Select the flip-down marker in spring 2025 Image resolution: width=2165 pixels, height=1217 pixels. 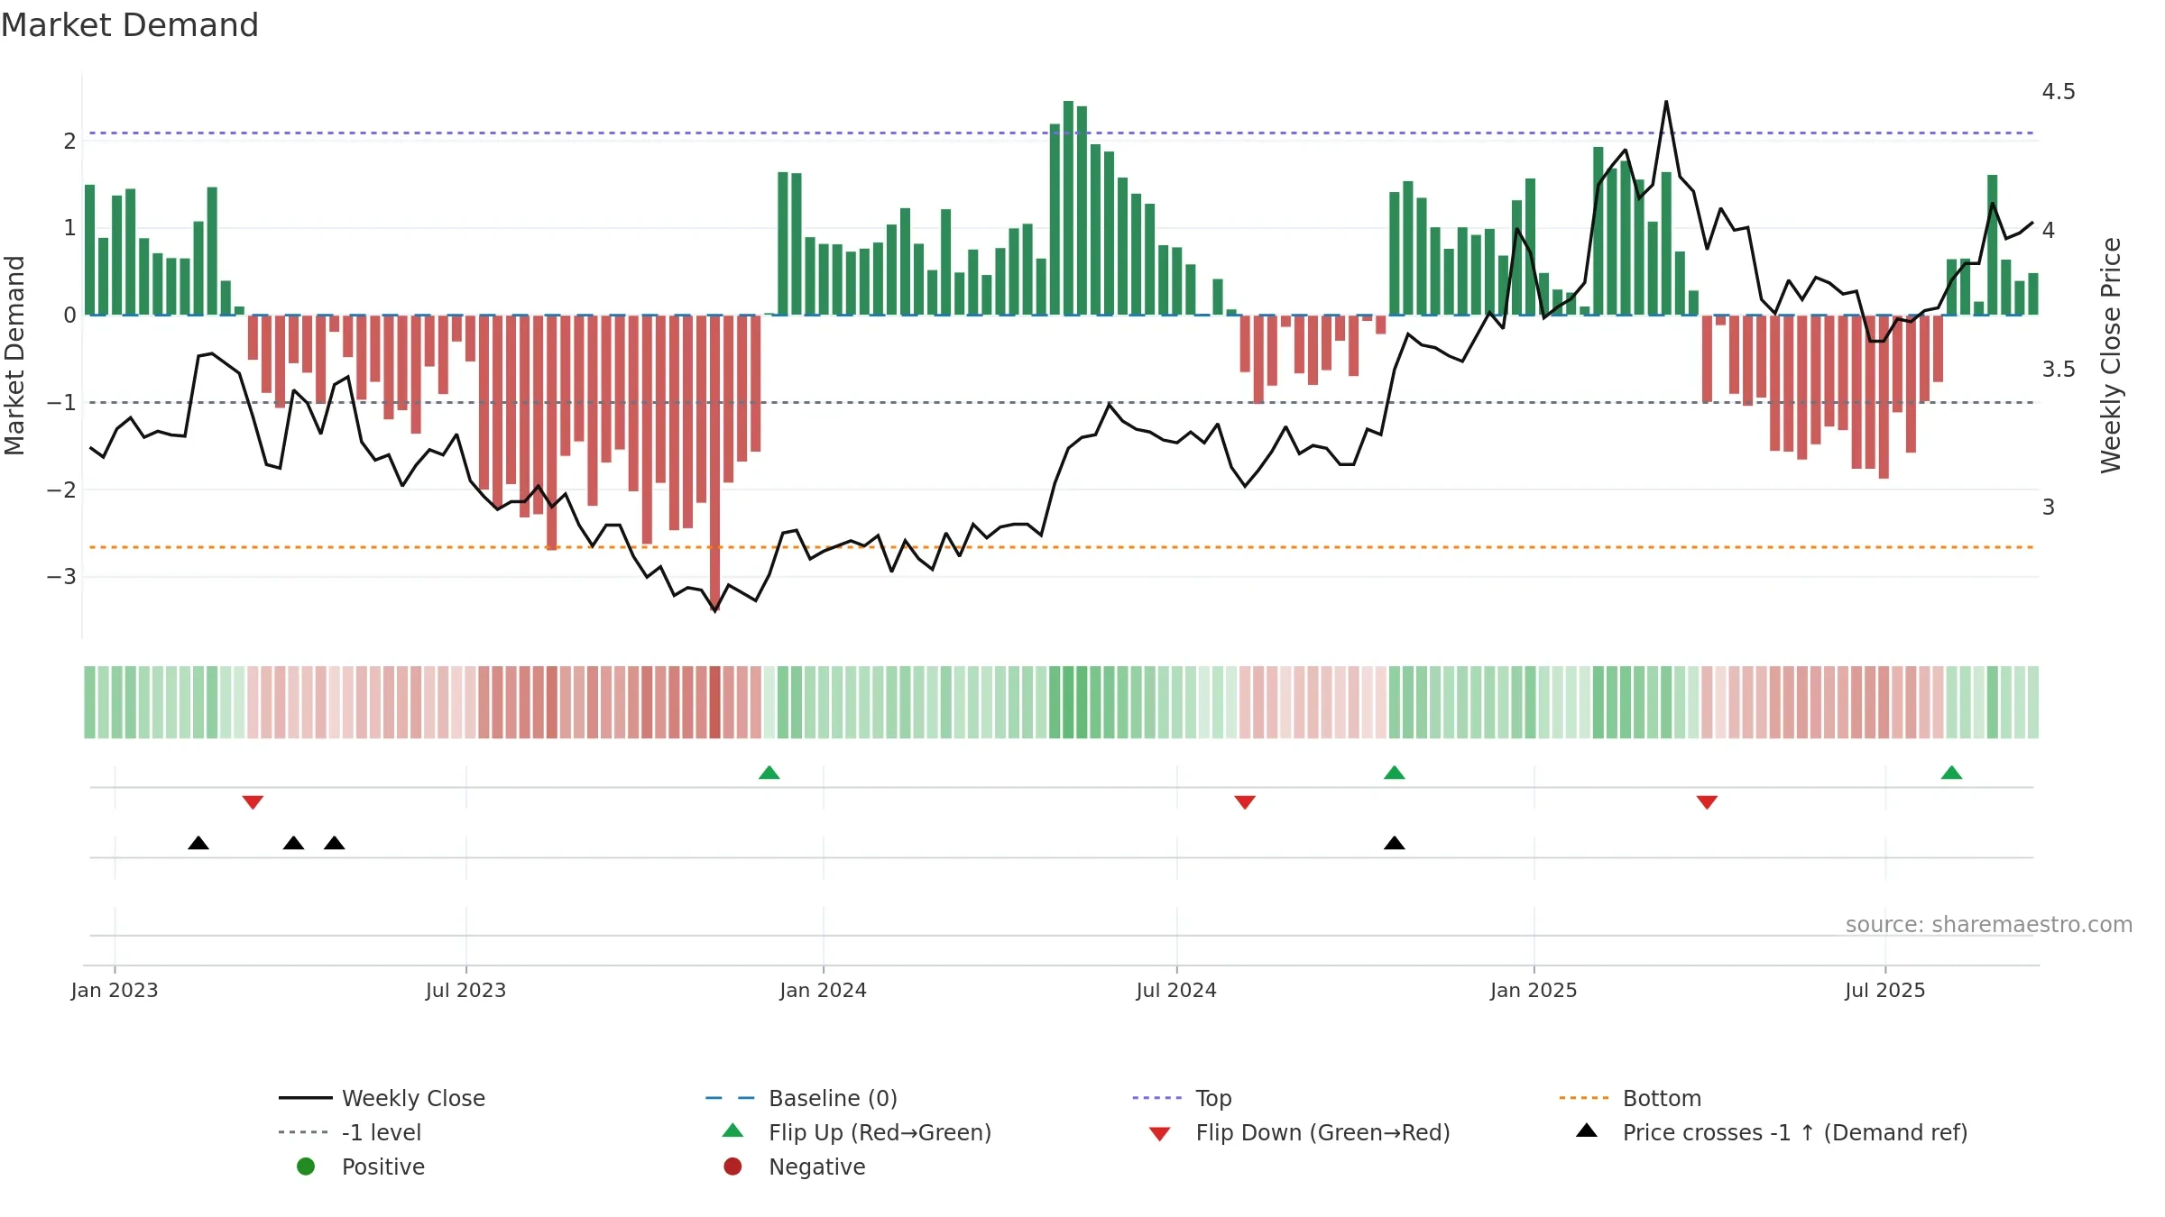click(x=1707, y=801)
